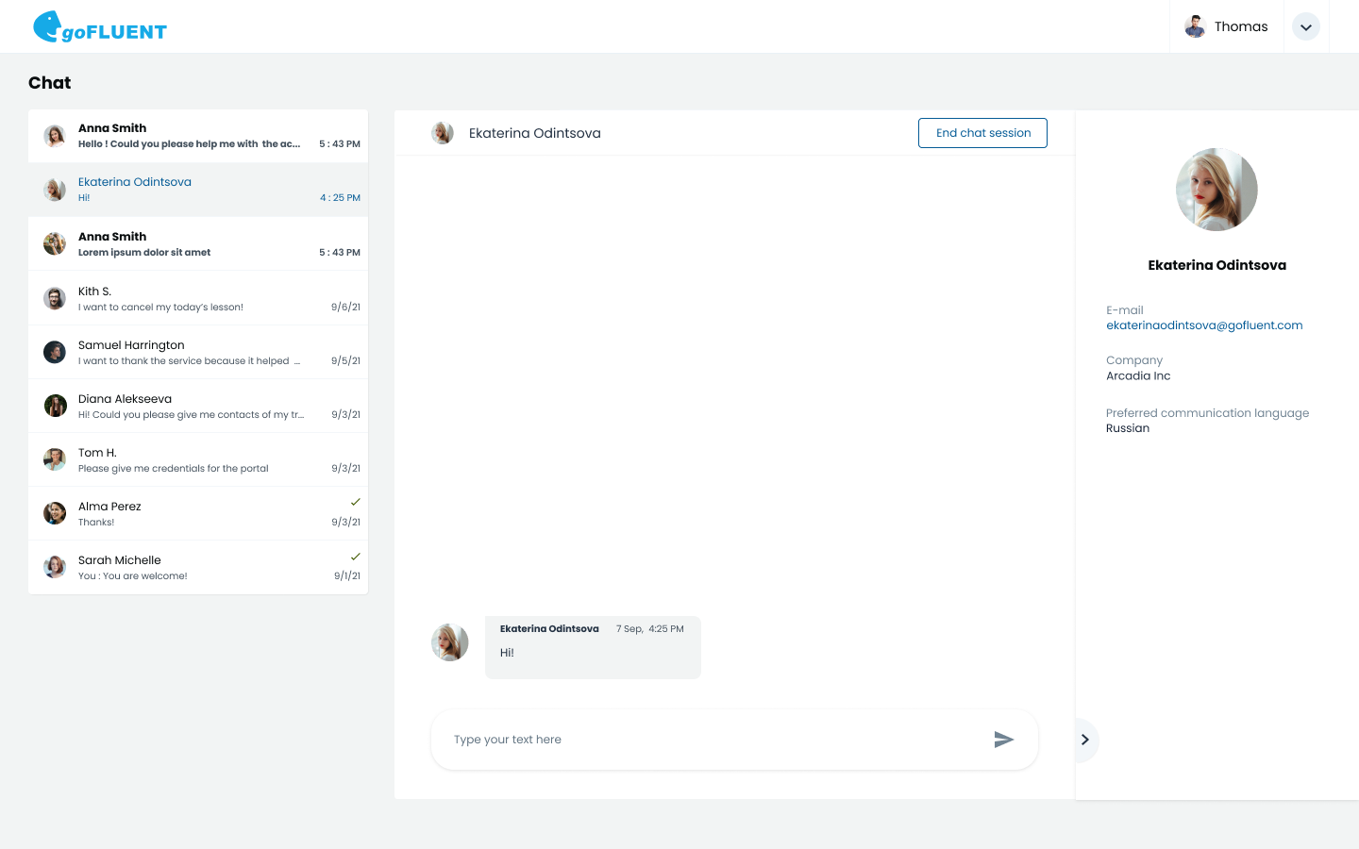The image size is (1359, 849).
Task: Click Thomas's profile avatar in the header
Action: (1194, 26)
